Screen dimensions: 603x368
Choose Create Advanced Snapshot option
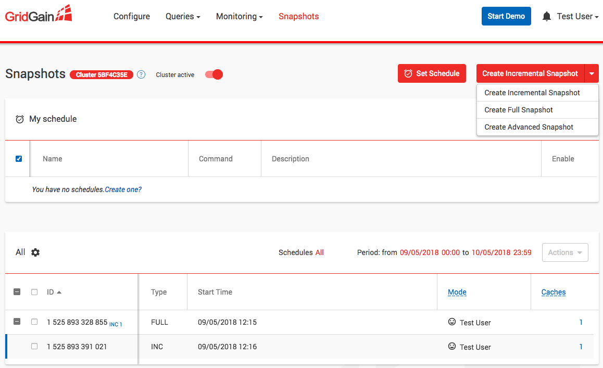pos(529,127)
